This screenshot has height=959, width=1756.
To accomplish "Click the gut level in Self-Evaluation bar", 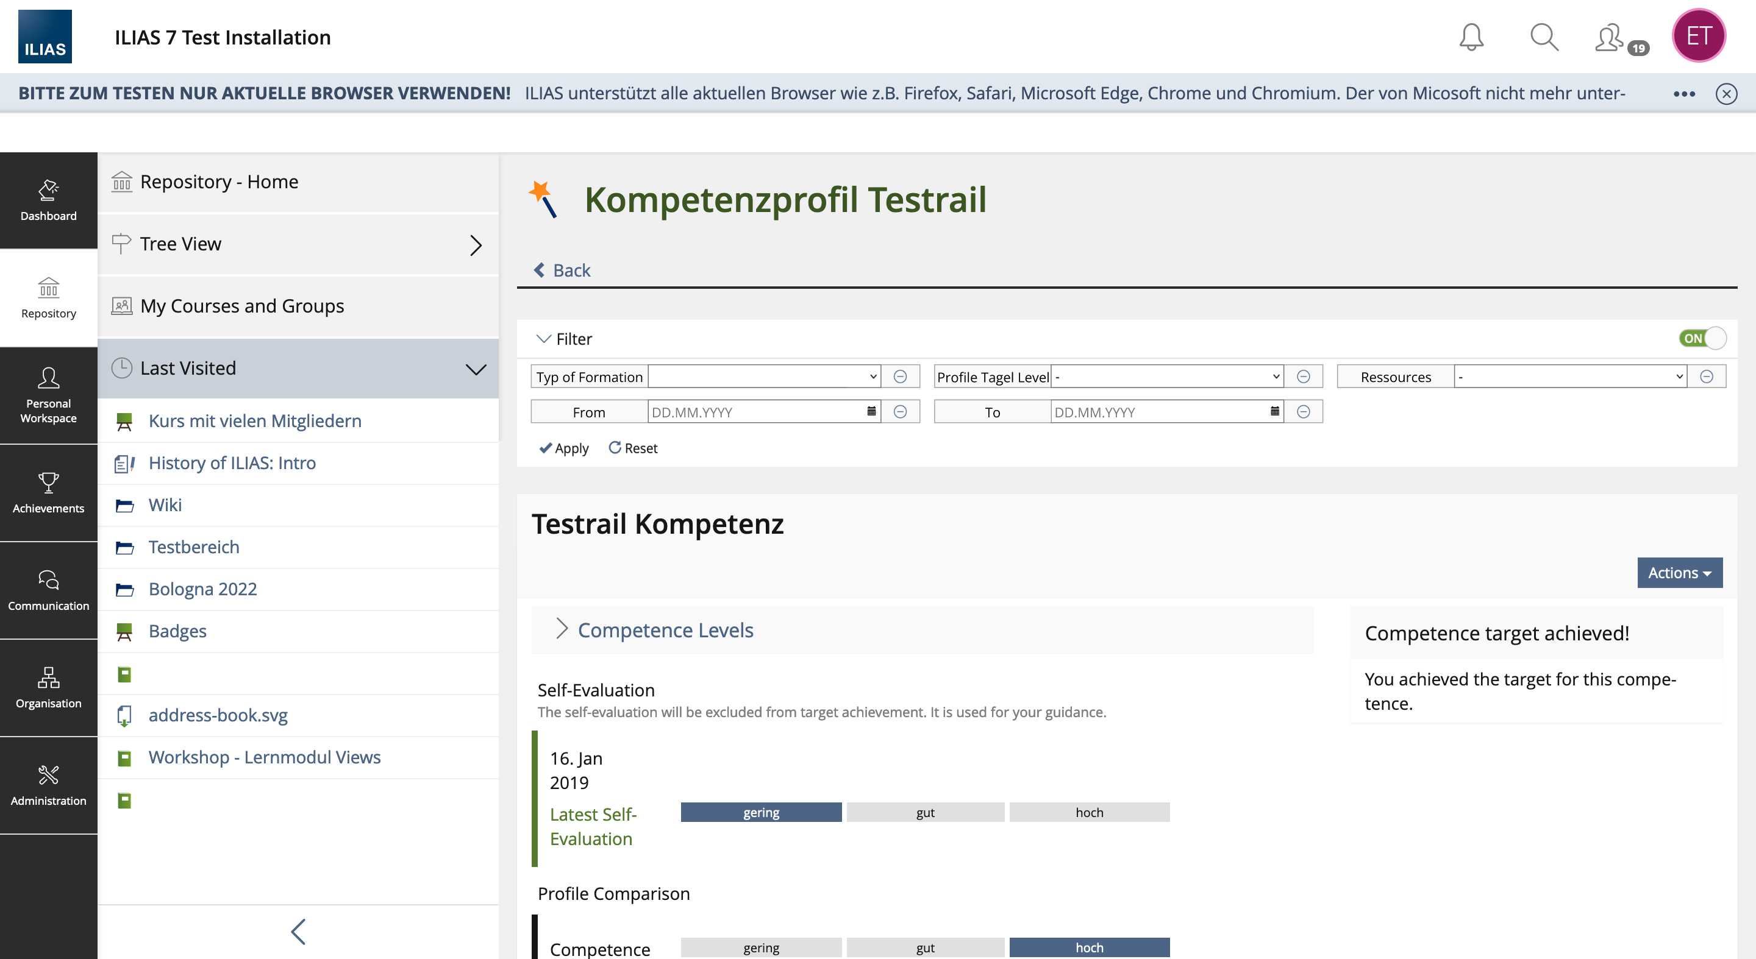I will pos(925,813).
